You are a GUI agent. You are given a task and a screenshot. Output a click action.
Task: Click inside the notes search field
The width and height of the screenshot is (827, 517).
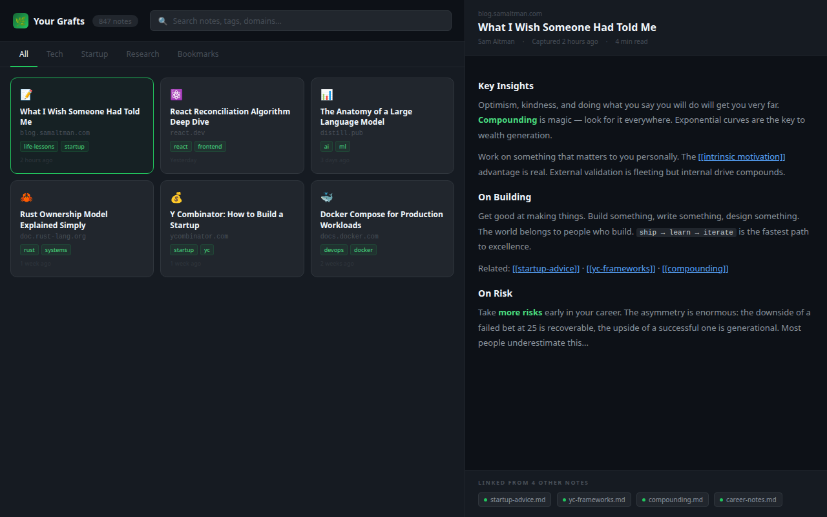[x=300, y=21]
